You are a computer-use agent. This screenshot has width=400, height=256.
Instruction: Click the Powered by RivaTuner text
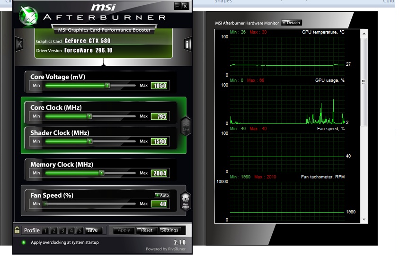click(x=166, y=249)
